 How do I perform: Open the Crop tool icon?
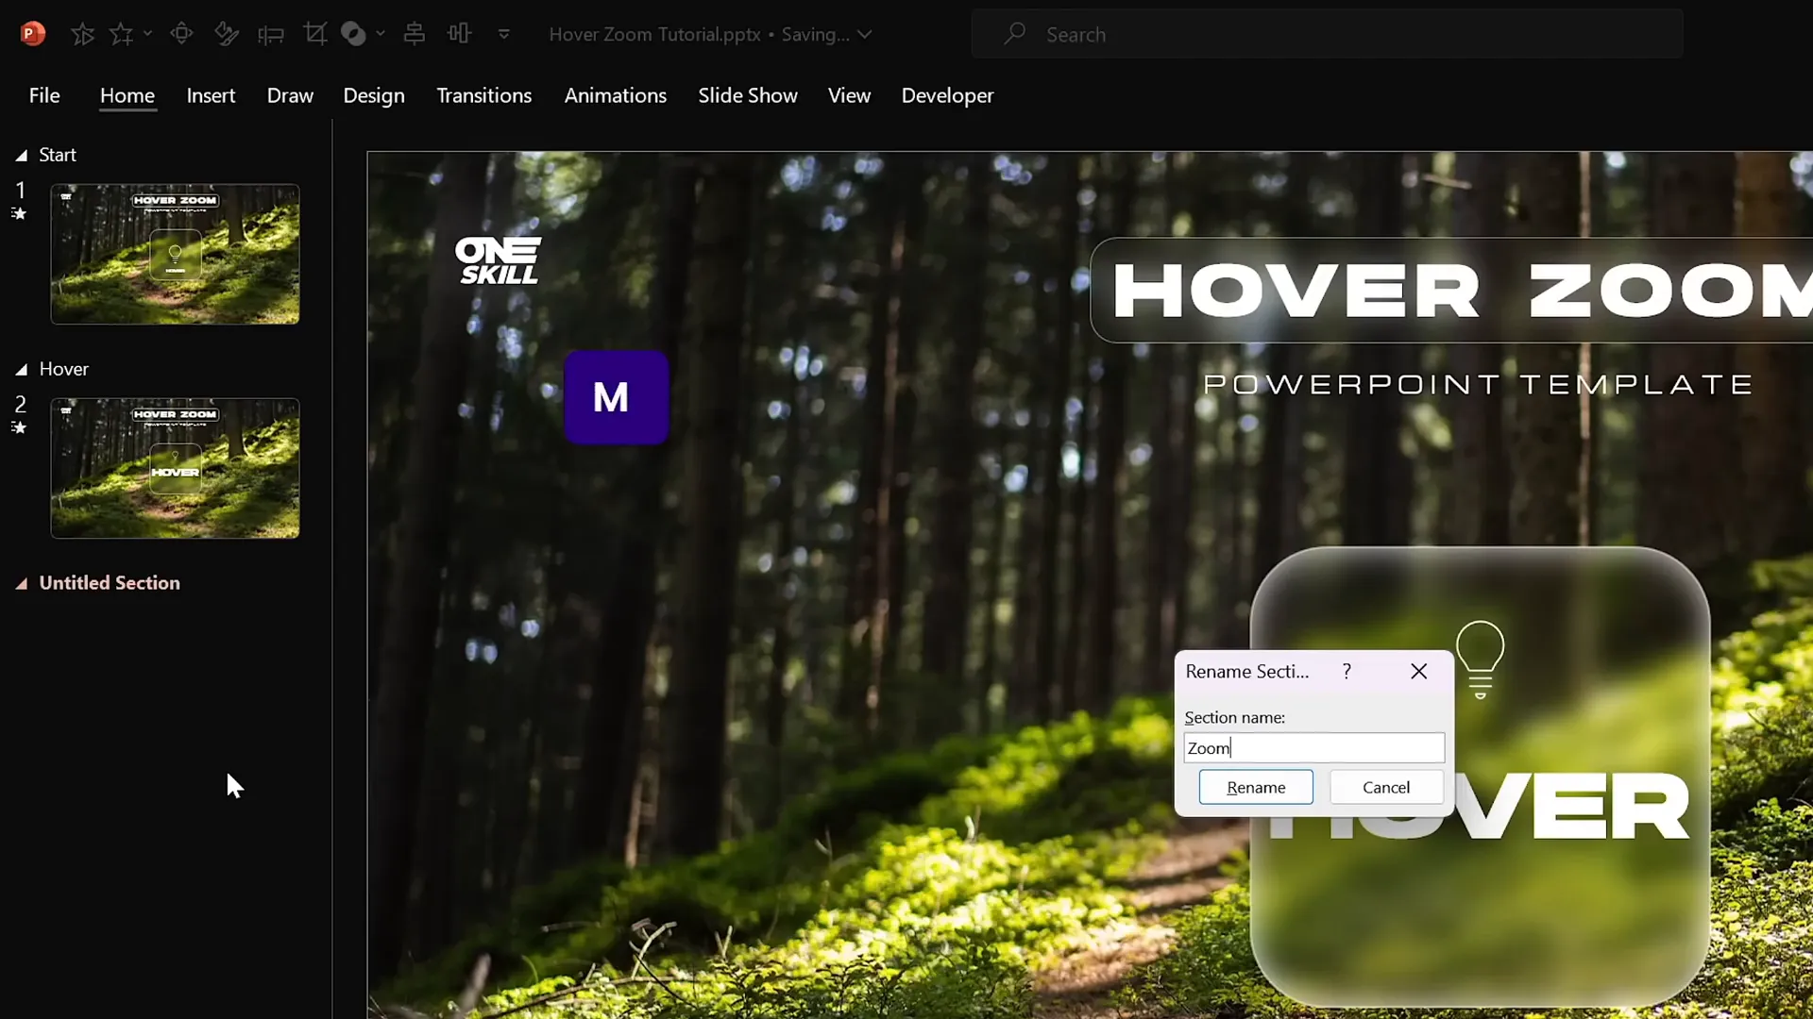315,33
